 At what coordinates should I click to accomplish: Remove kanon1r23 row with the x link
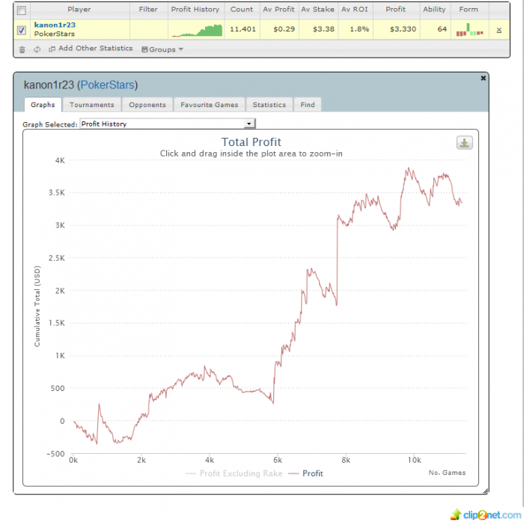coord(499,30)
